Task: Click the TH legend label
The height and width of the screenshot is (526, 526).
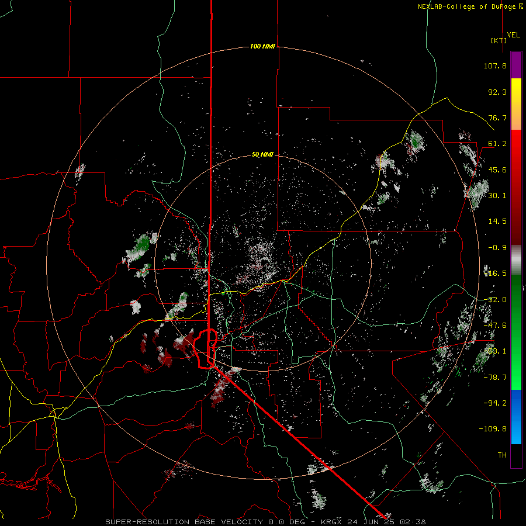Action: [x=502, y=455]
